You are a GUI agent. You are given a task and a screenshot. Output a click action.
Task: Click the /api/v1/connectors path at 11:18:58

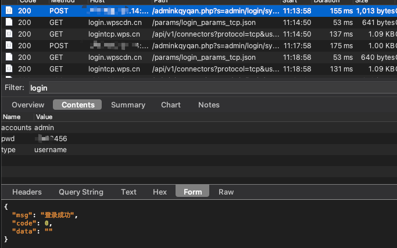[216, 69]
